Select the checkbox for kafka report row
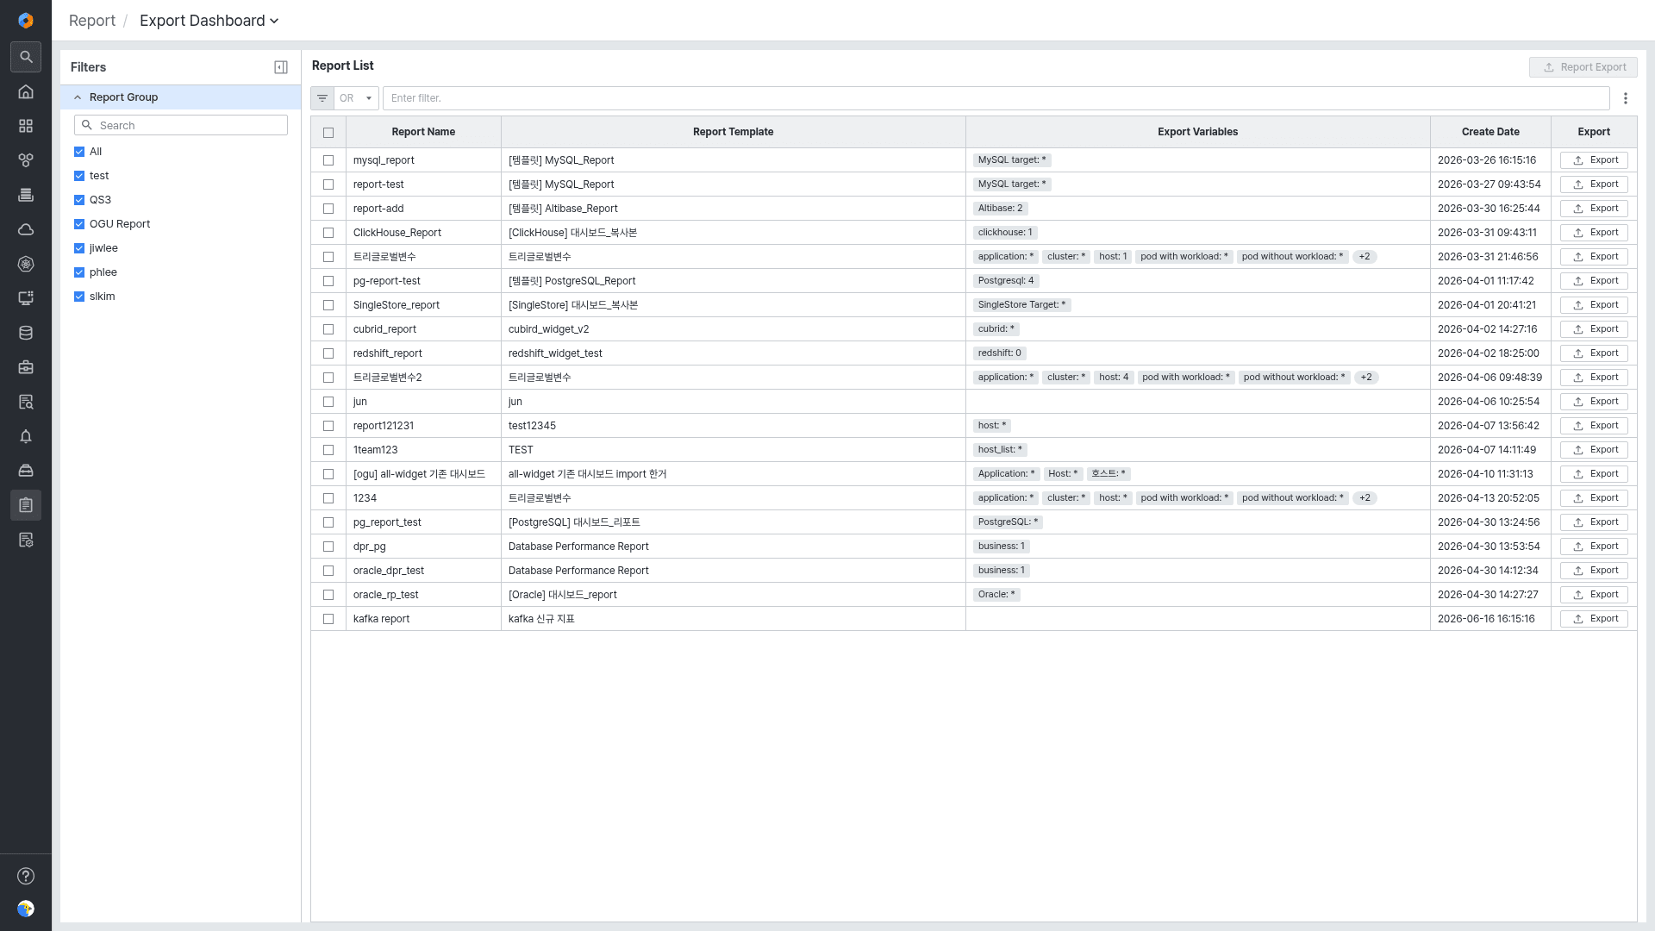This screenshot has height=931, width=1655. tap(328, 619)
